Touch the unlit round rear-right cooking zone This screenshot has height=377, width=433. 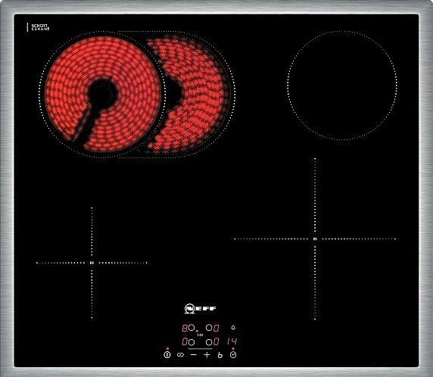click(x=342, y=86)
